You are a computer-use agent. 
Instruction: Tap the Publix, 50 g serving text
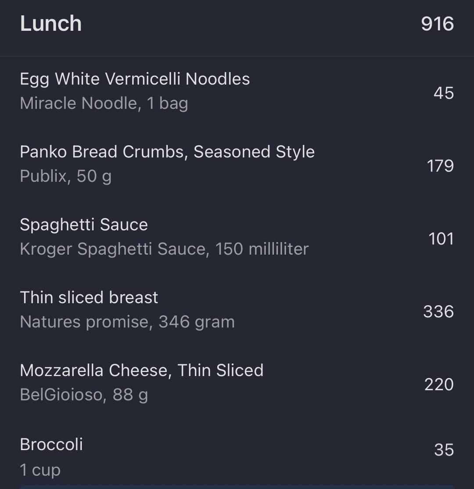[x=66, y=176]
